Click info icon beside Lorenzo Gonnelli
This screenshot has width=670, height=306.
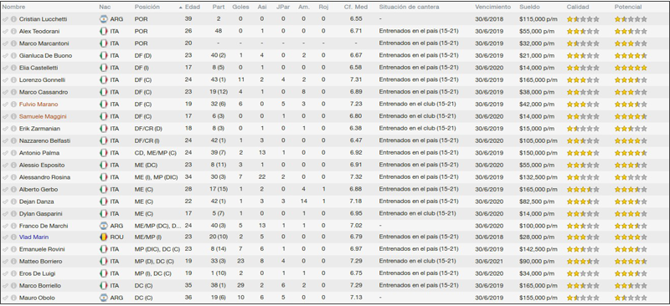[13, 80]
